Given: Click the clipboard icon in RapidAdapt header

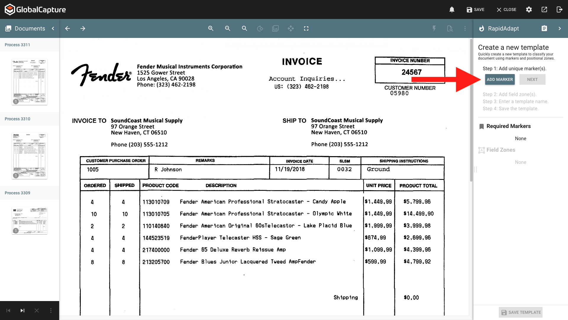Looking at the screenshot, I should point(544,28).
